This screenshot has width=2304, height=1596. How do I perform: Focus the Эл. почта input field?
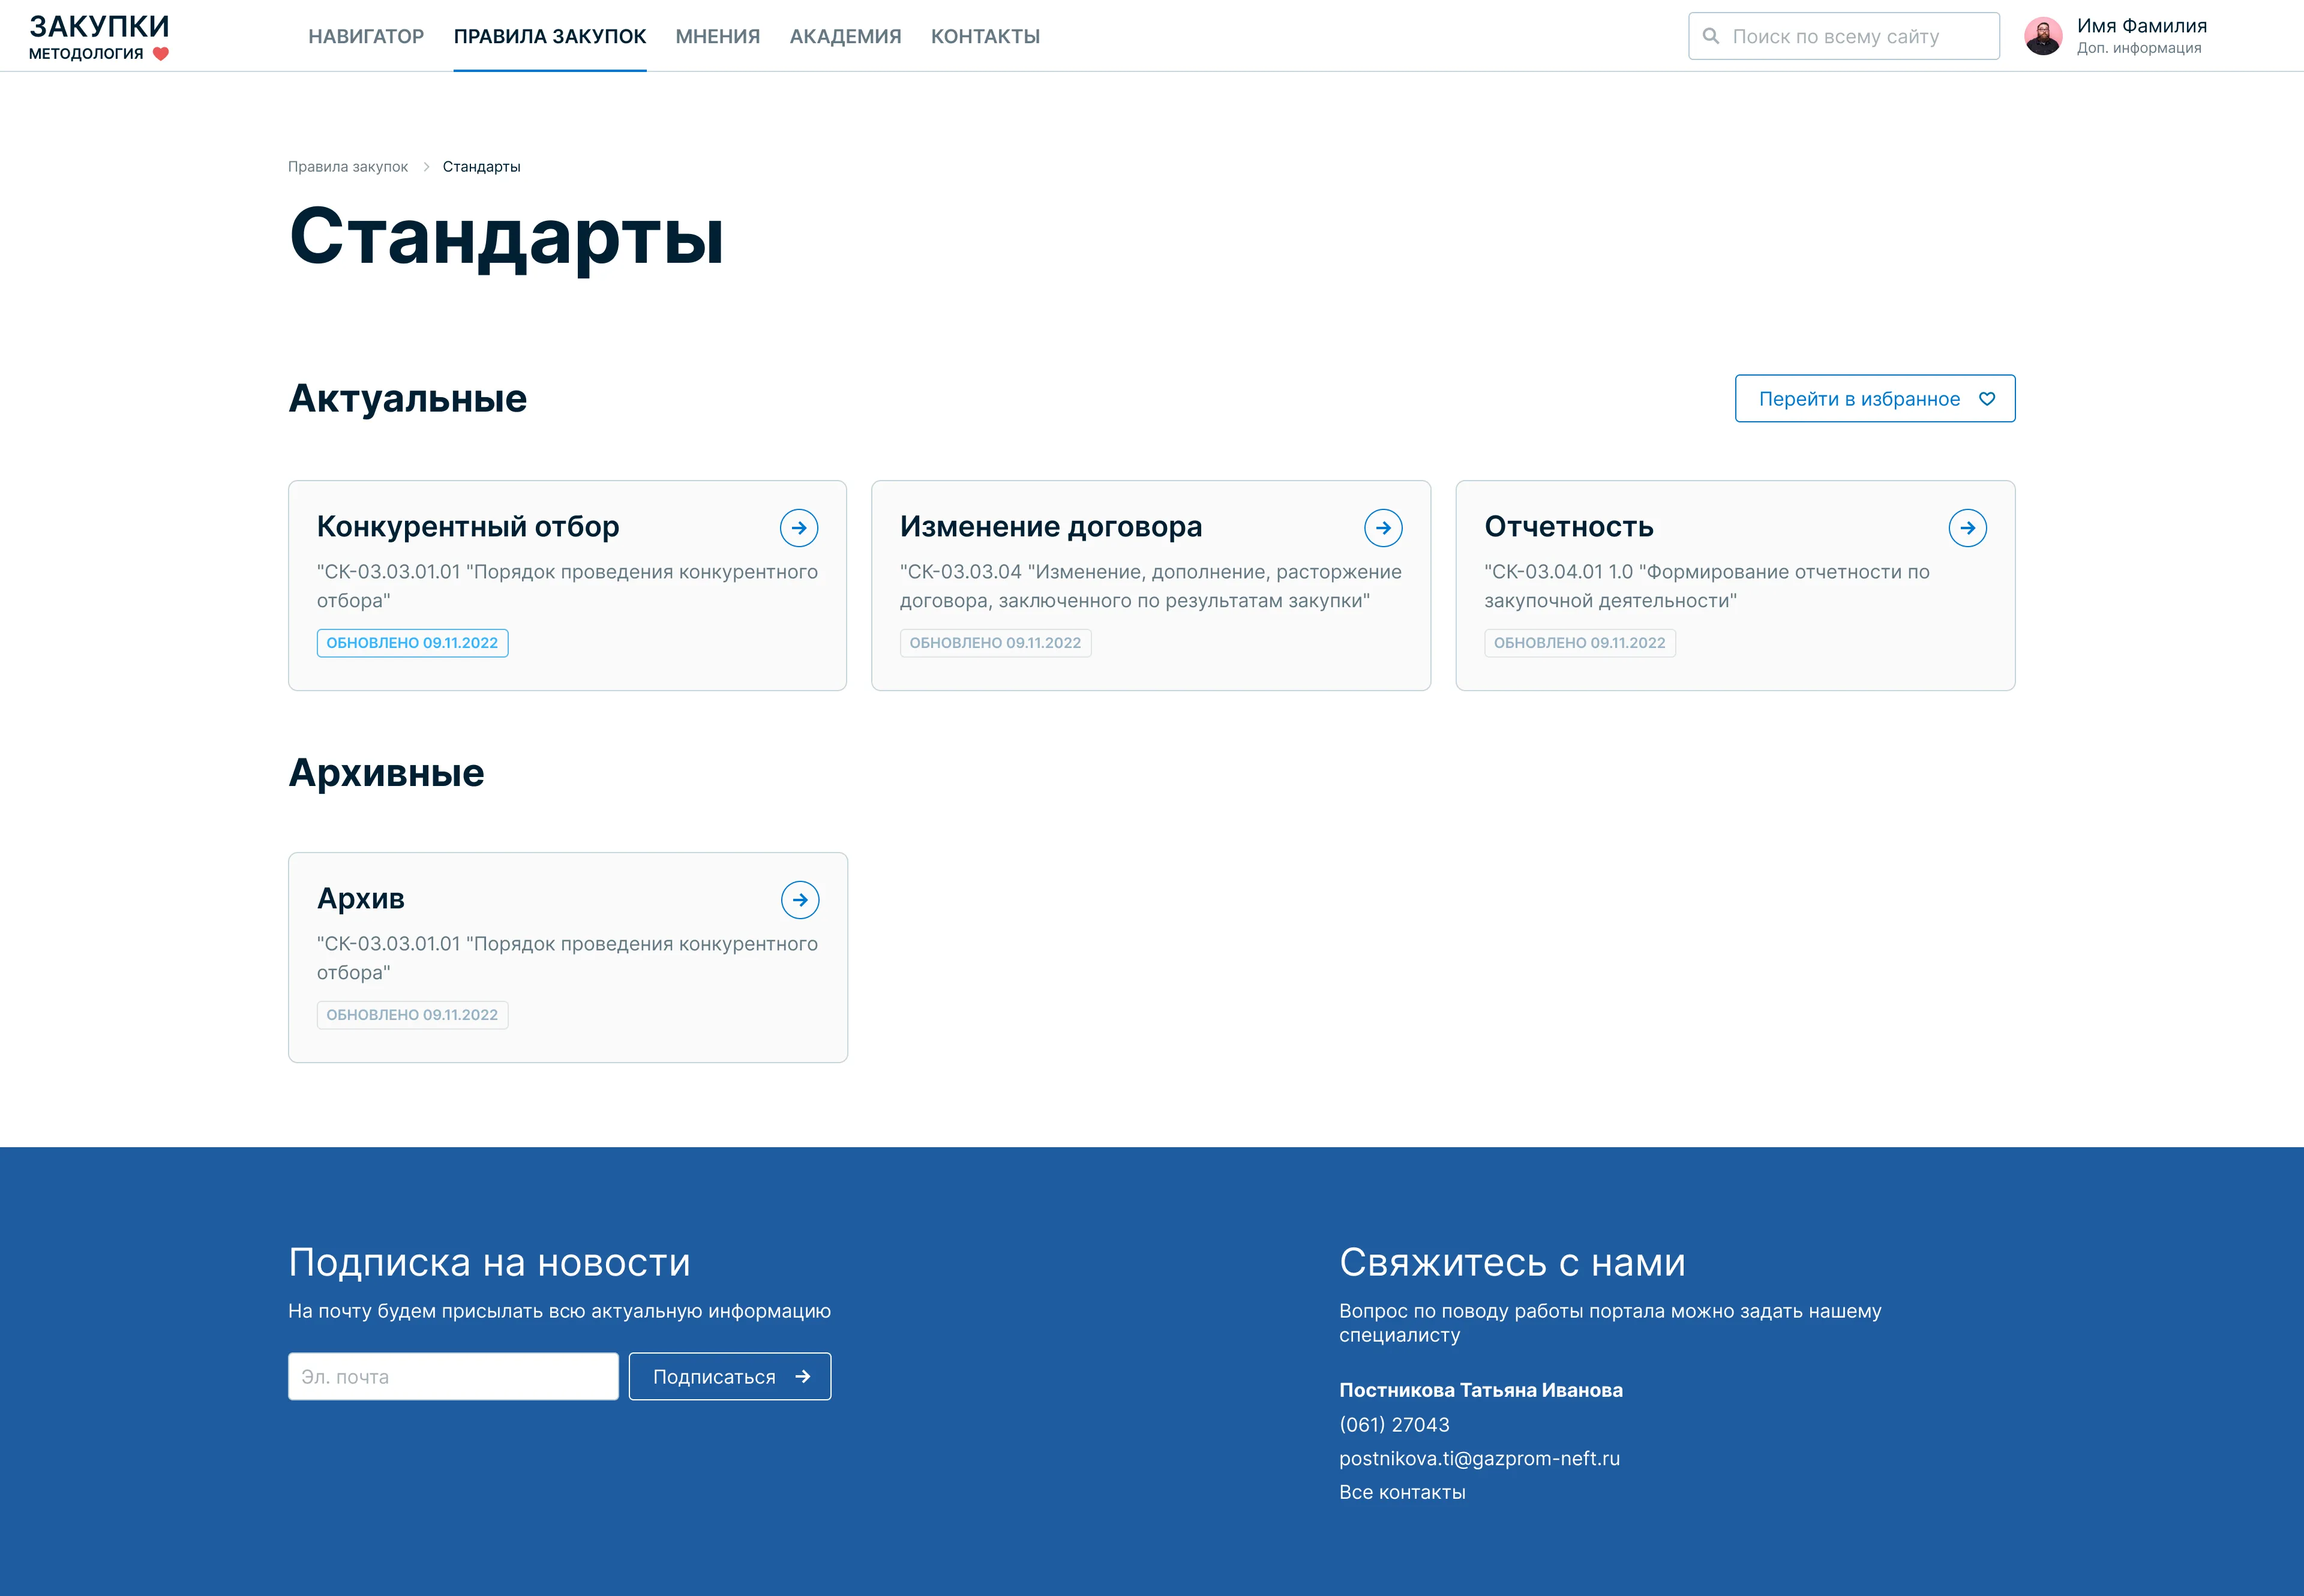[453, 1377]
